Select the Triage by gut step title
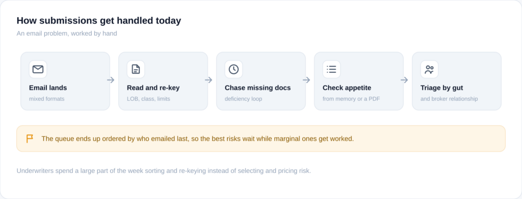This screenshot has width=522, height=199. click(x=442, y=88)
